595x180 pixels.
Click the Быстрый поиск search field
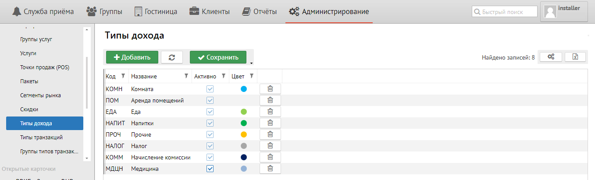click(504, 12)
